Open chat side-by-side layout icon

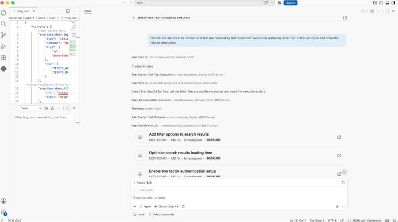(345, 18)
